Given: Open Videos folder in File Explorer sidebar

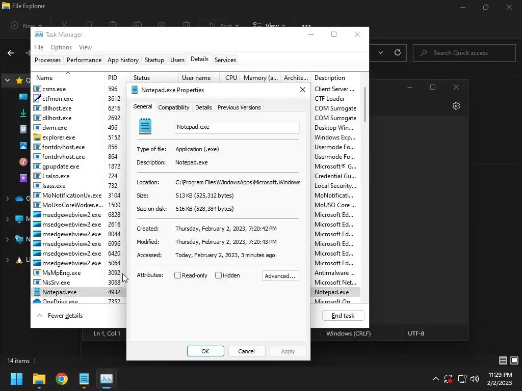Looking at the screenshot, I should tap(23, 178).
